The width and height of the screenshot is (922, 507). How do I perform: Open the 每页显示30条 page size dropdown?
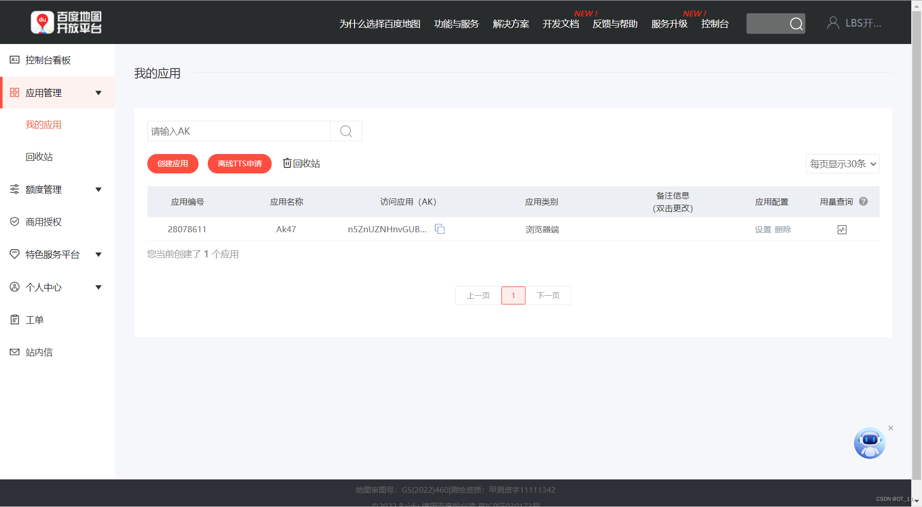[842, 164]
